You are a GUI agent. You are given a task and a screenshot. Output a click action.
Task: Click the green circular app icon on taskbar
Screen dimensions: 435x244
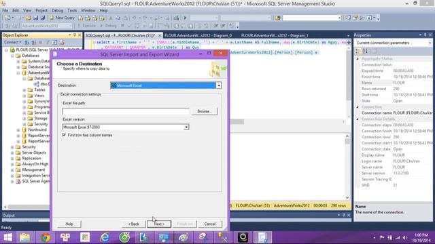click(124, 237)
